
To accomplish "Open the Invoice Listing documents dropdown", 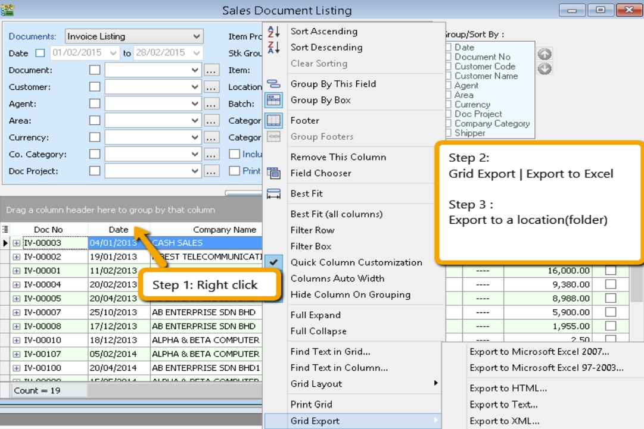I will pos(197,36).
